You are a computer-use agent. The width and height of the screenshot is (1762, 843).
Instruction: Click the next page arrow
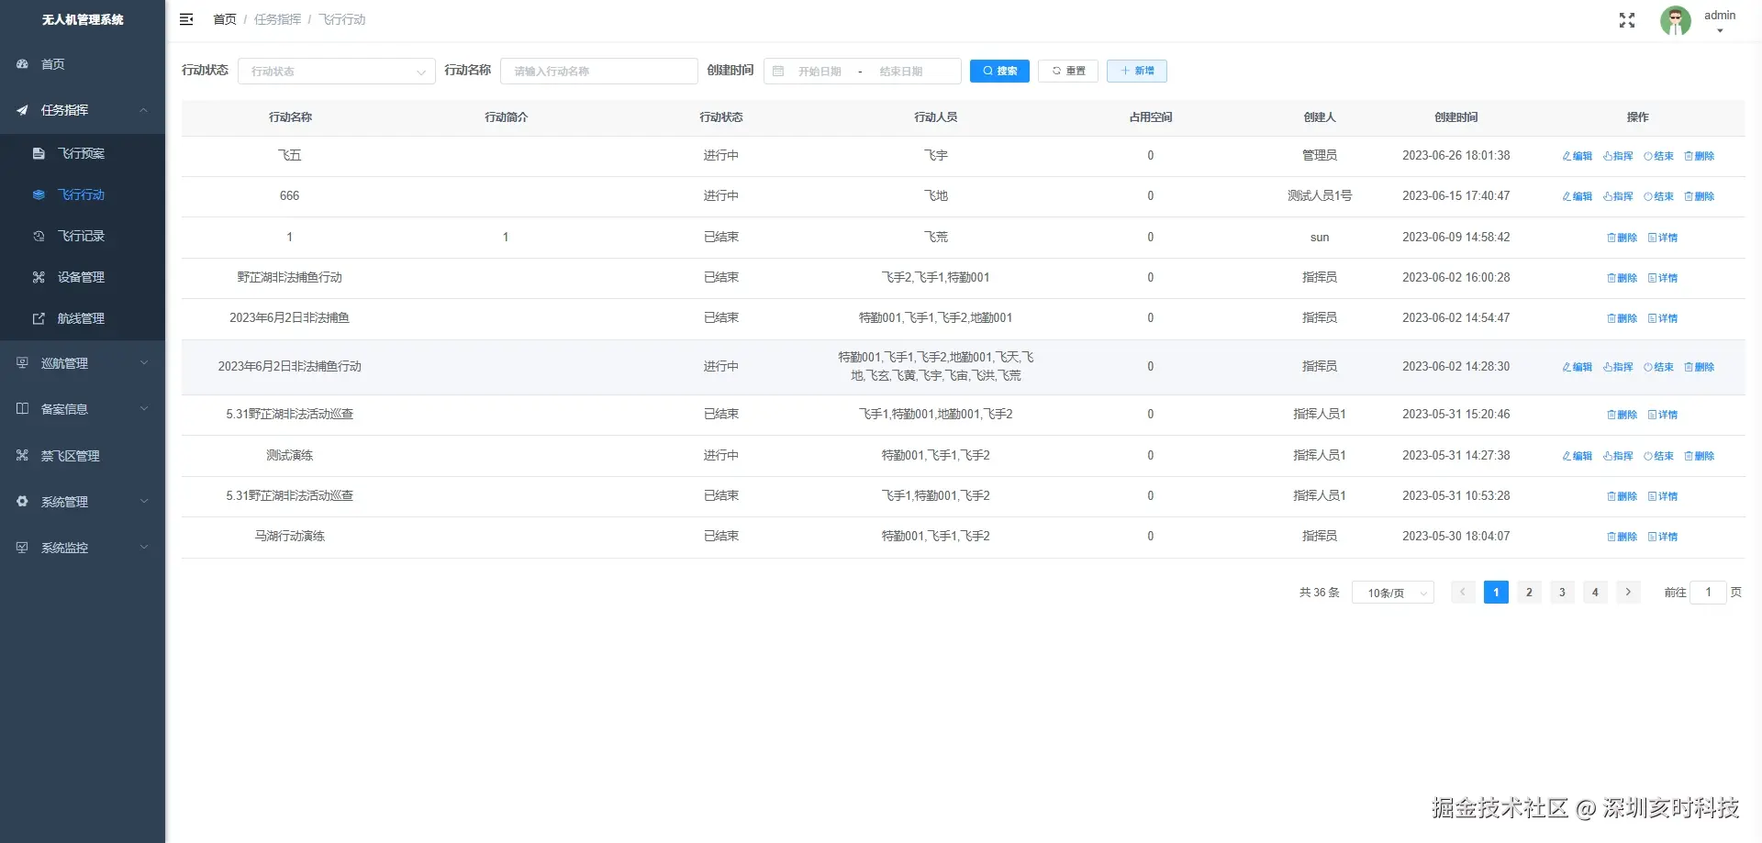(x=1628, y=593)
